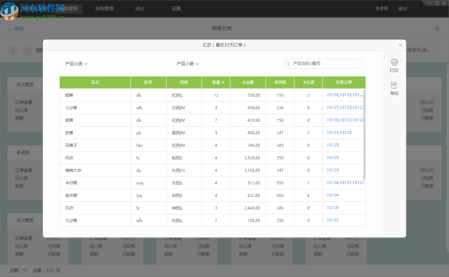
Task: Expand the chevron beside 产品大类 label
Action: (x=86, y=63)
